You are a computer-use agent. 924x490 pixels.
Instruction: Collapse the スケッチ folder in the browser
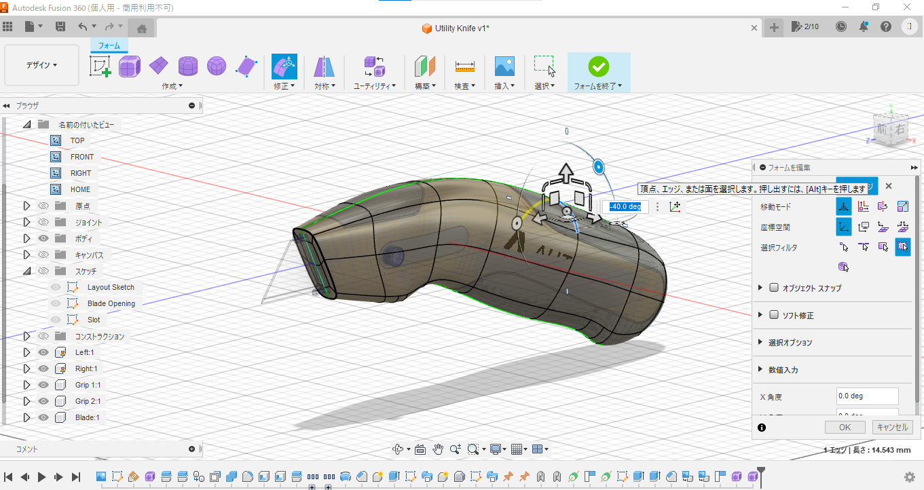click(26, 270)
